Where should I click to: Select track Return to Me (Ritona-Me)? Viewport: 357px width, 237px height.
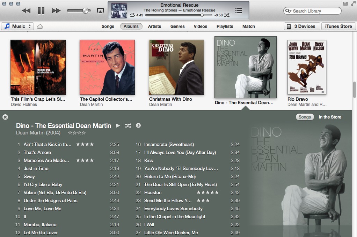coord(170,177)
